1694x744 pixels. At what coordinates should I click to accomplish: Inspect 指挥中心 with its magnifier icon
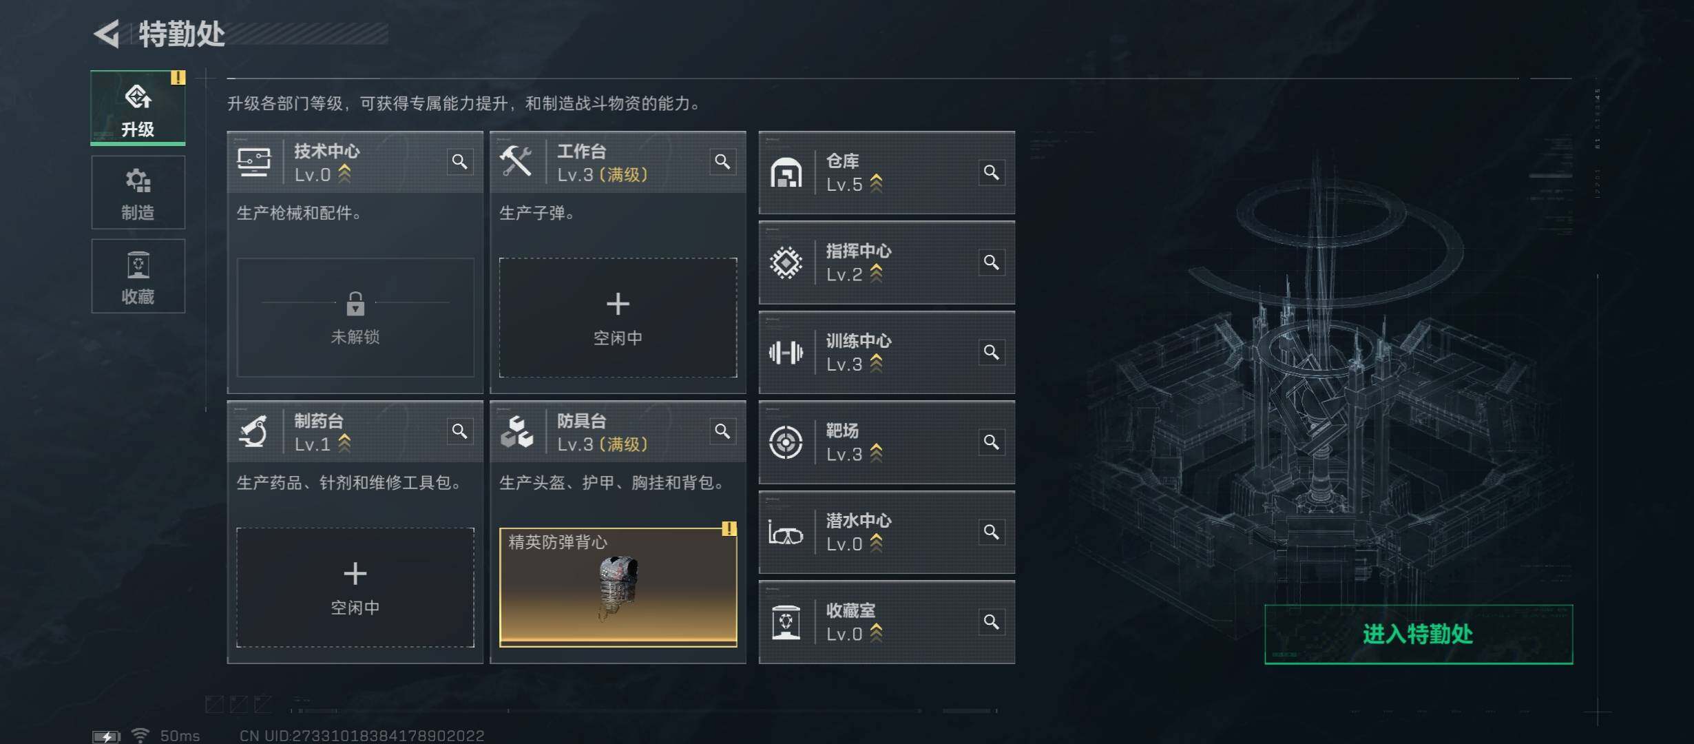[992, 262]
